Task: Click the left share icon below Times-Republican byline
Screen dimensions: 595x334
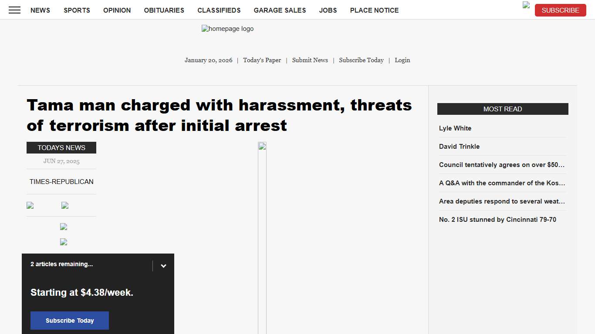Action: point(30,205)
